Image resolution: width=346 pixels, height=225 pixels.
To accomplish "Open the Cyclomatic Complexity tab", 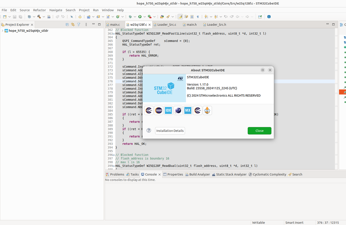I will (267, 174).
